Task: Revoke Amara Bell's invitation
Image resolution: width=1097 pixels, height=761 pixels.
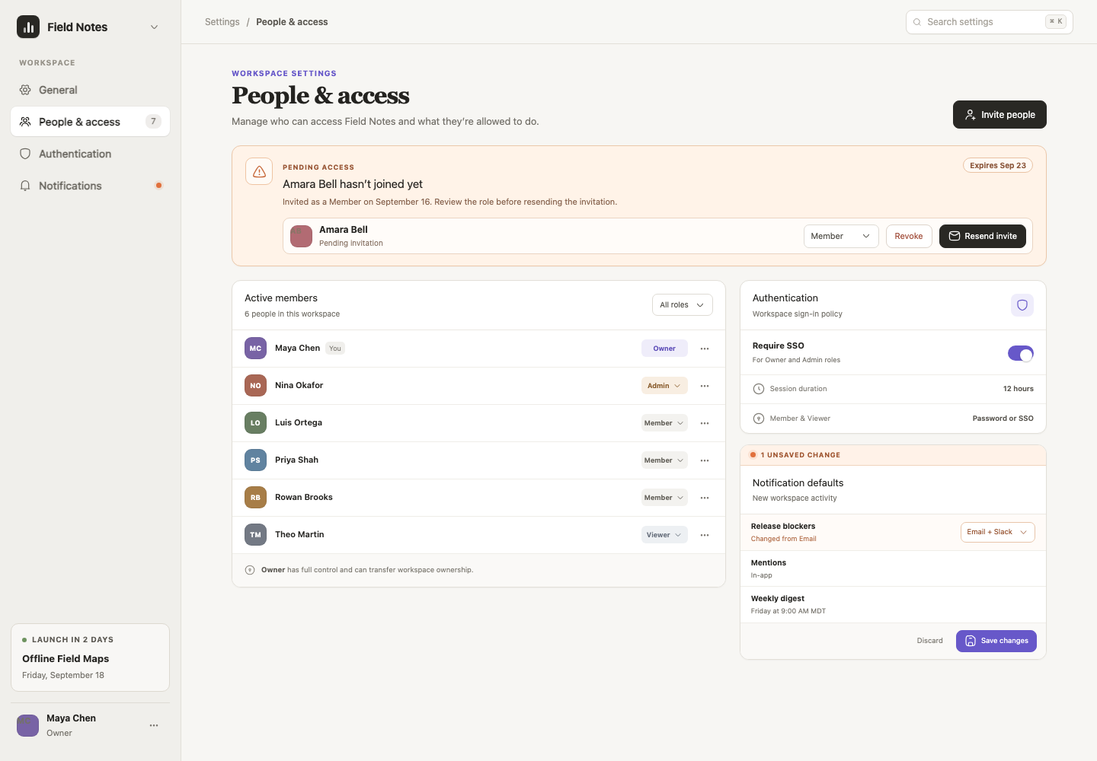Action: coord(909,236)
